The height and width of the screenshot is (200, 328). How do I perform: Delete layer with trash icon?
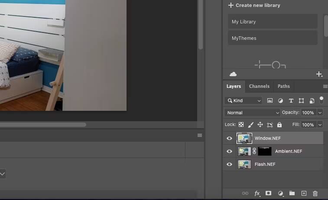coord(315,194)
